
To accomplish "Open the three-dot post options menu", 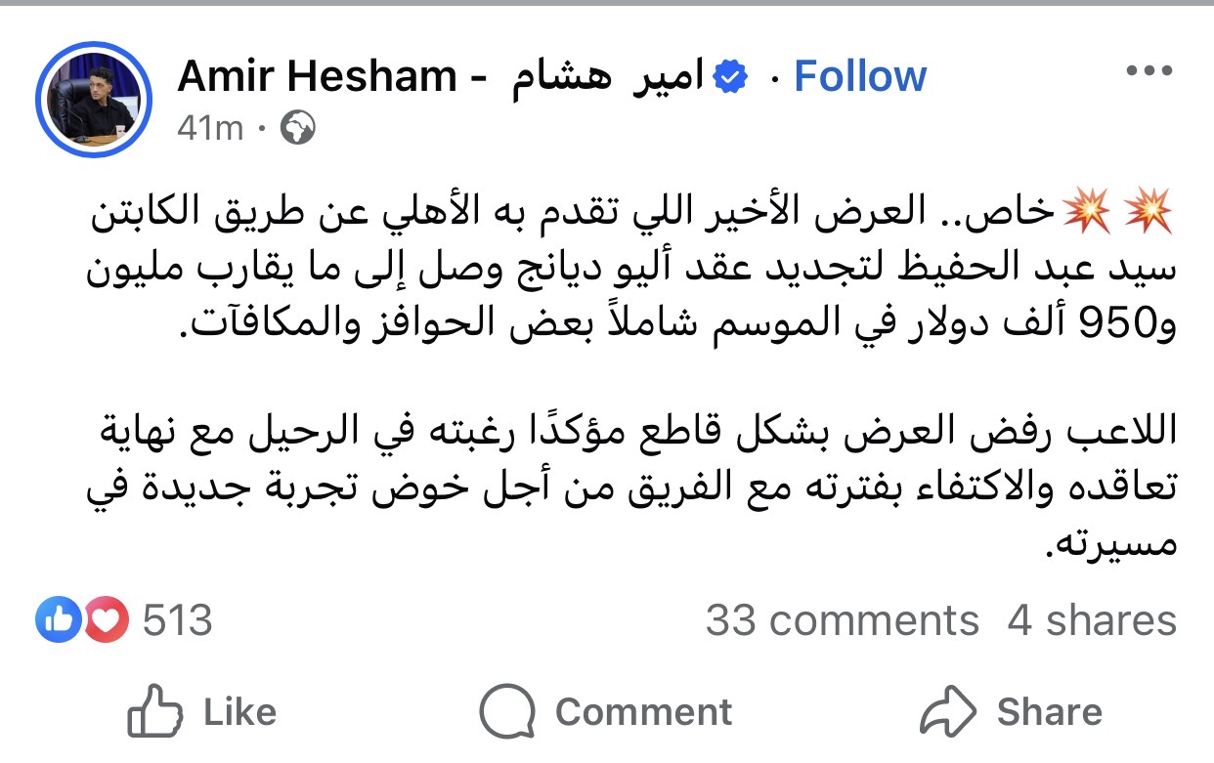I will tap(1148, 71).
